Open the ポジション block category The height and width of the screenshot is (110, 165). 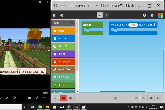(x=63, y=77)
